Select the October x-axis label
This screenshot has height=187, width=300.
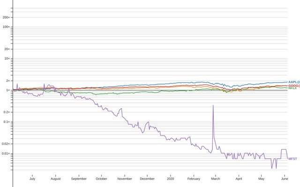pos(101,179)
